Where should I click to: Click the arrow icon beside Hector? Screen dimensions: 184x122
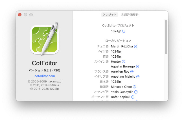[123, 62]
